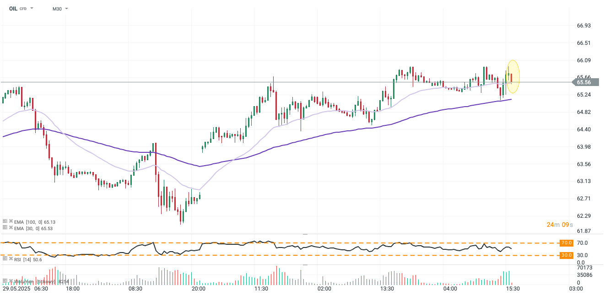Remove RSI indicator with X icon
Screen dimensions: 604x296
11,258
